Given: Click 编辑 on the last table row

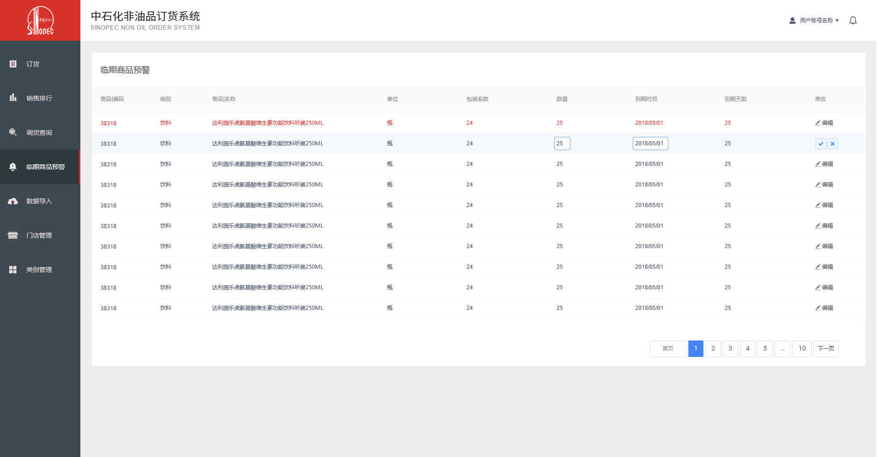Looking at the screenshot, I should (x=824, y=308).
